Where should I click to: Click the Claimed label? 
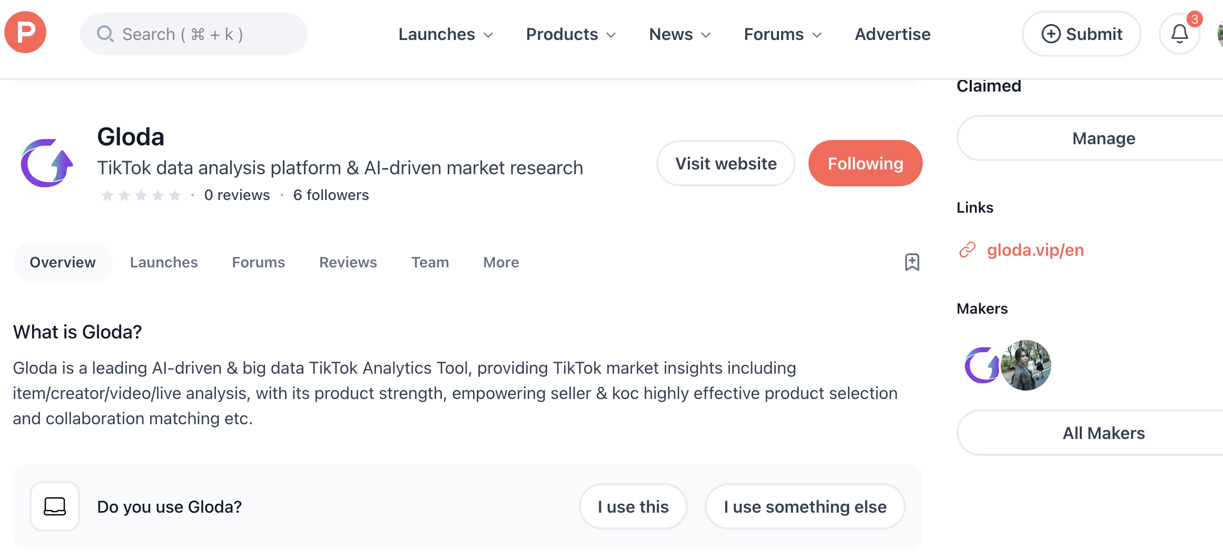click(989, 86)
